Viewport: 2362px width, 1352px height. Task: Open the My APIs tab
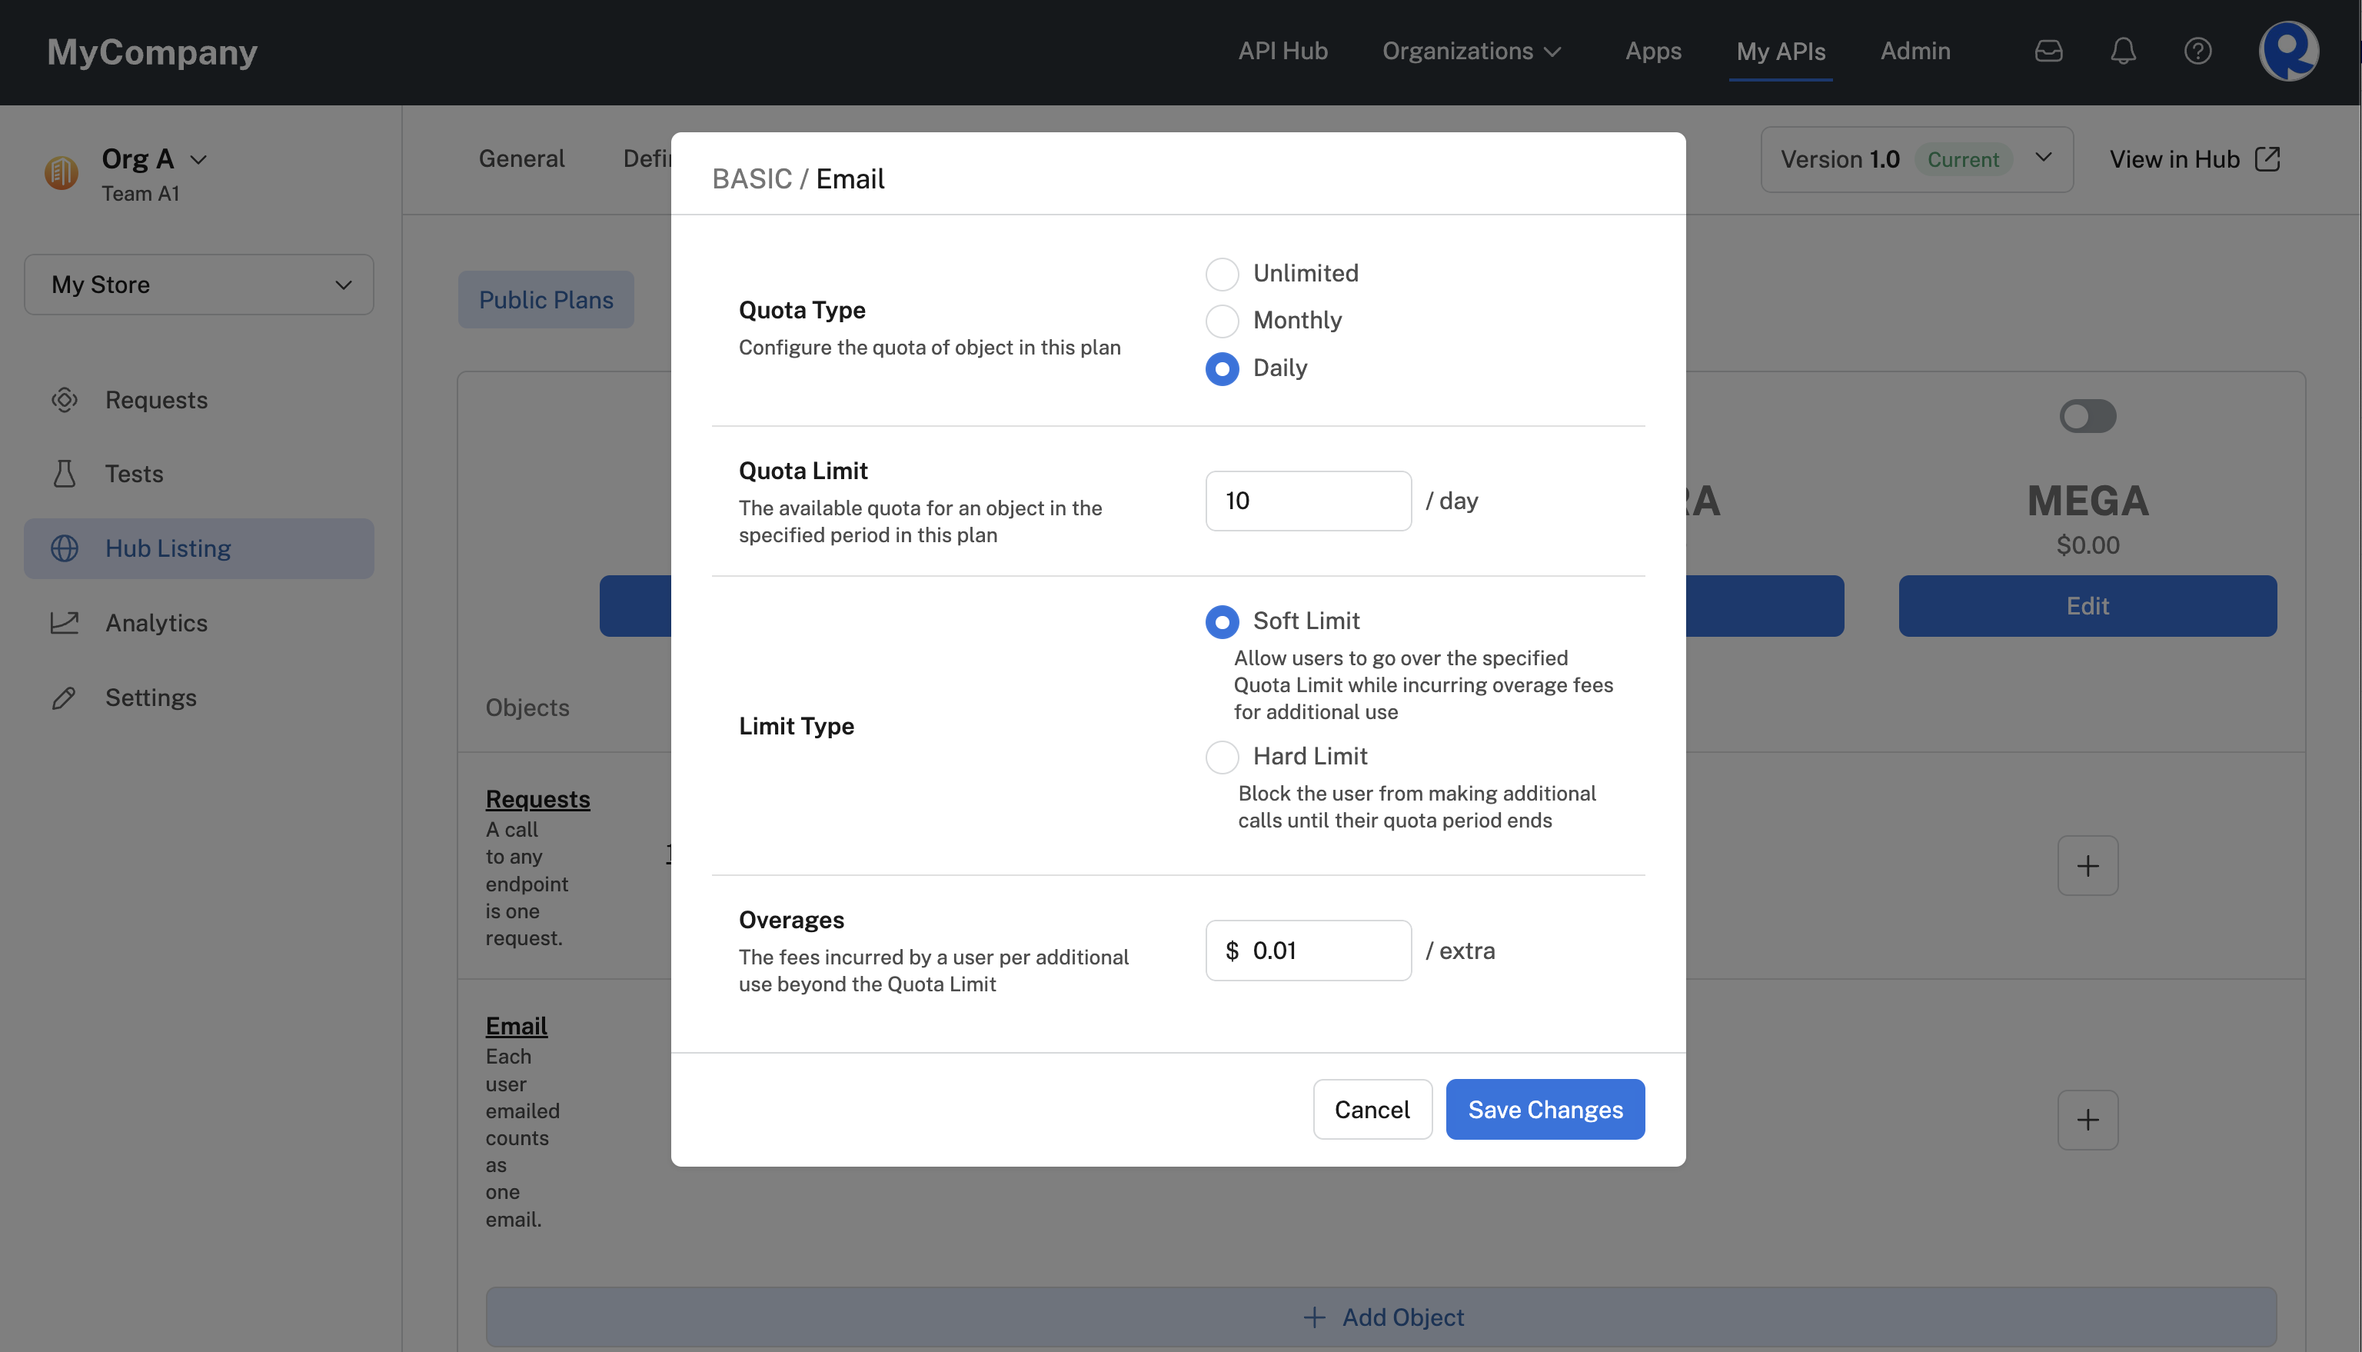pos(1780,50)
